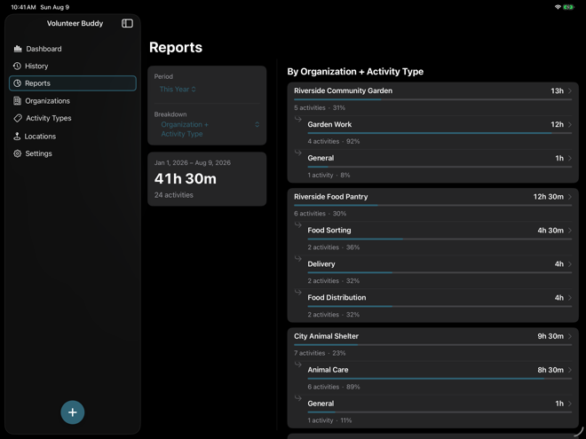
Task: Open General 1h chevron under Animal Shelter
Action: point(570,404)
